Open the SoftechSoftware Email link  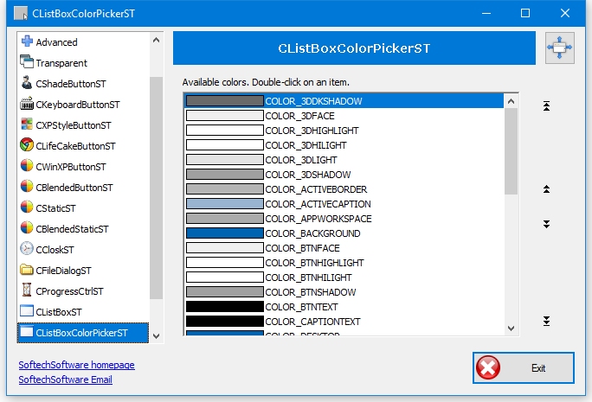pyautogui.click(x=65, y=380)
